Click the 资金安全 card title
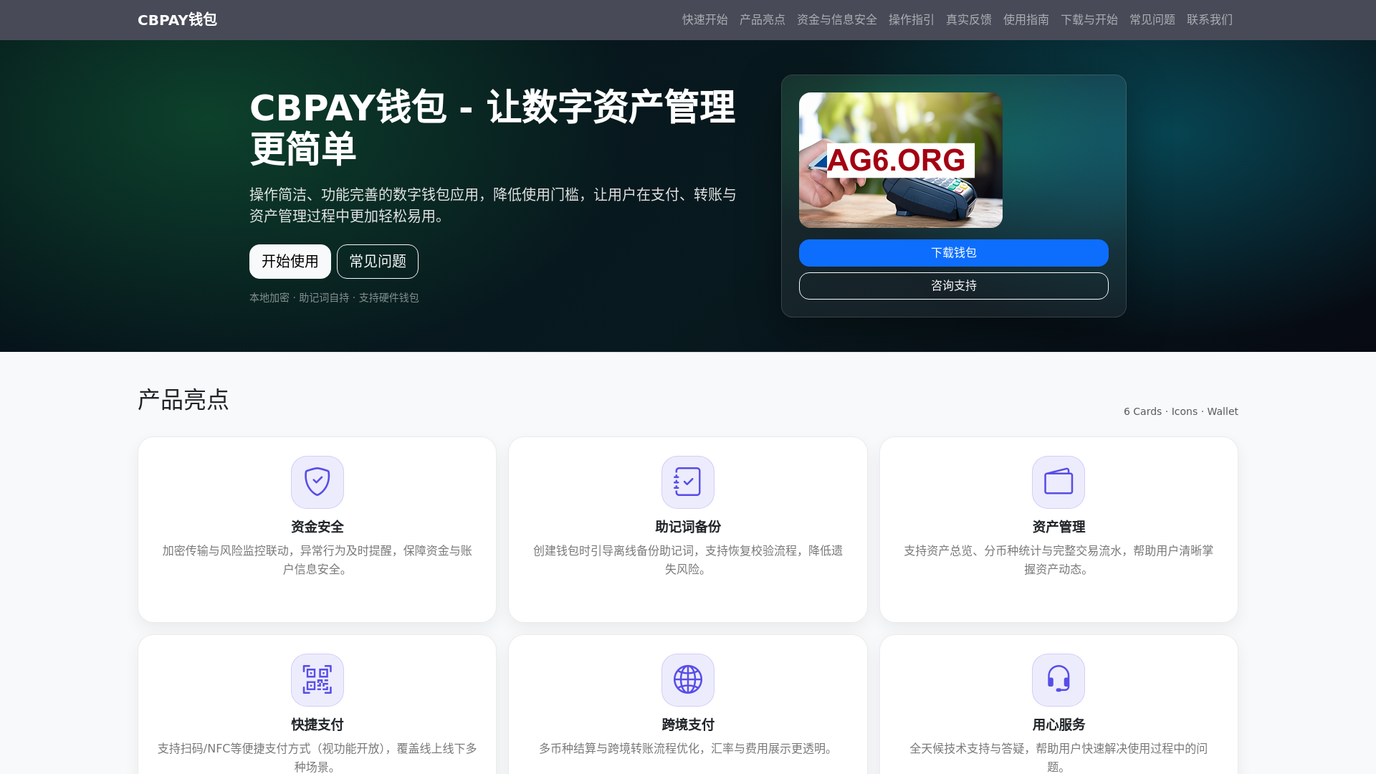Viewport: 1376px width, 774px height. point(317,527)
